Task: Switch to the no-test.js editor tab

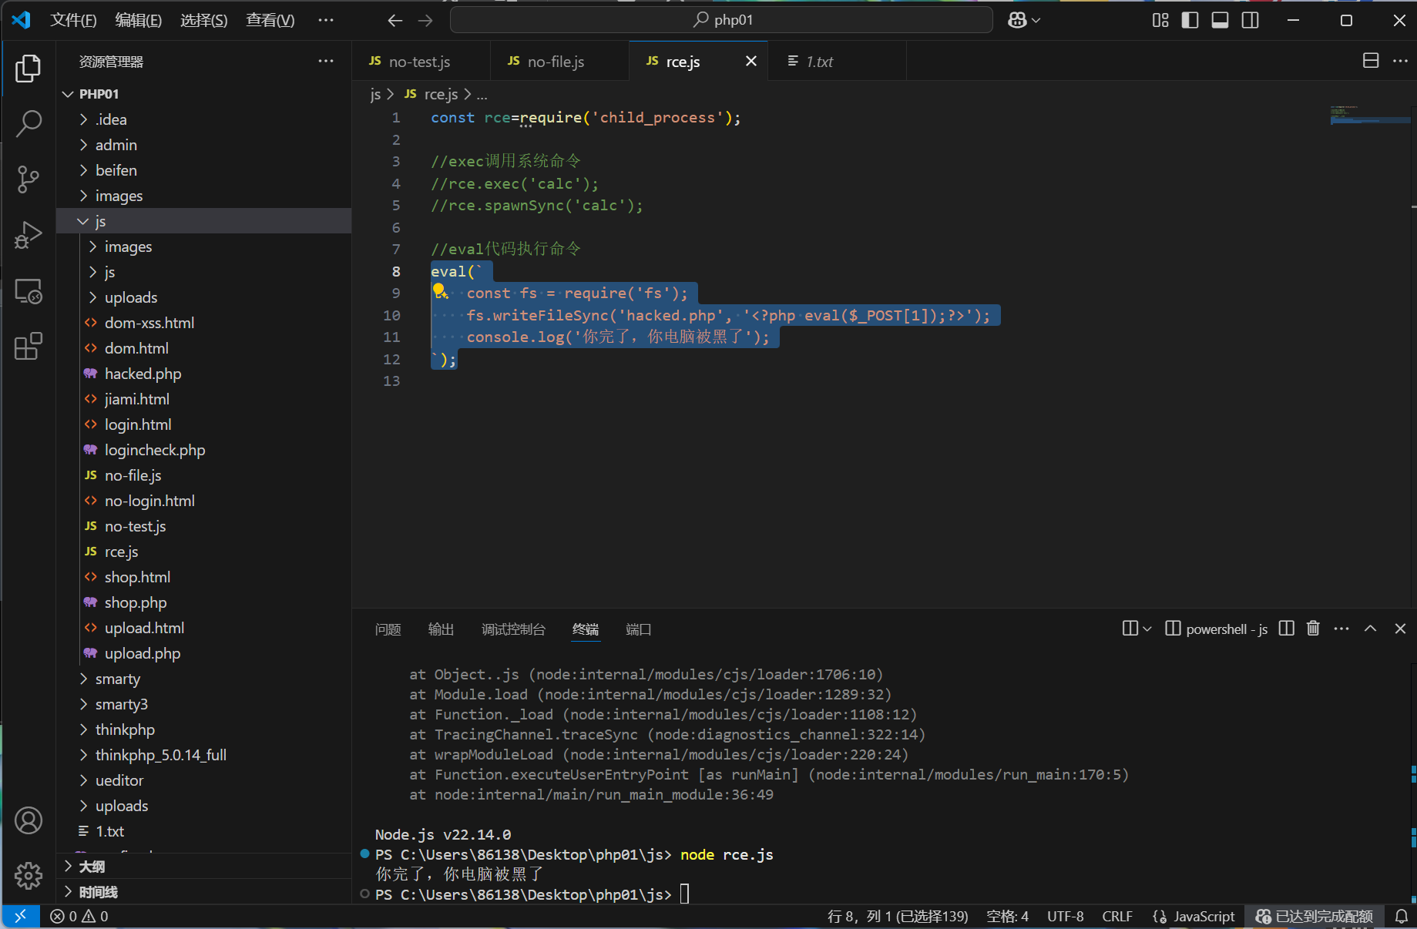Action: [x=421, y=61]
